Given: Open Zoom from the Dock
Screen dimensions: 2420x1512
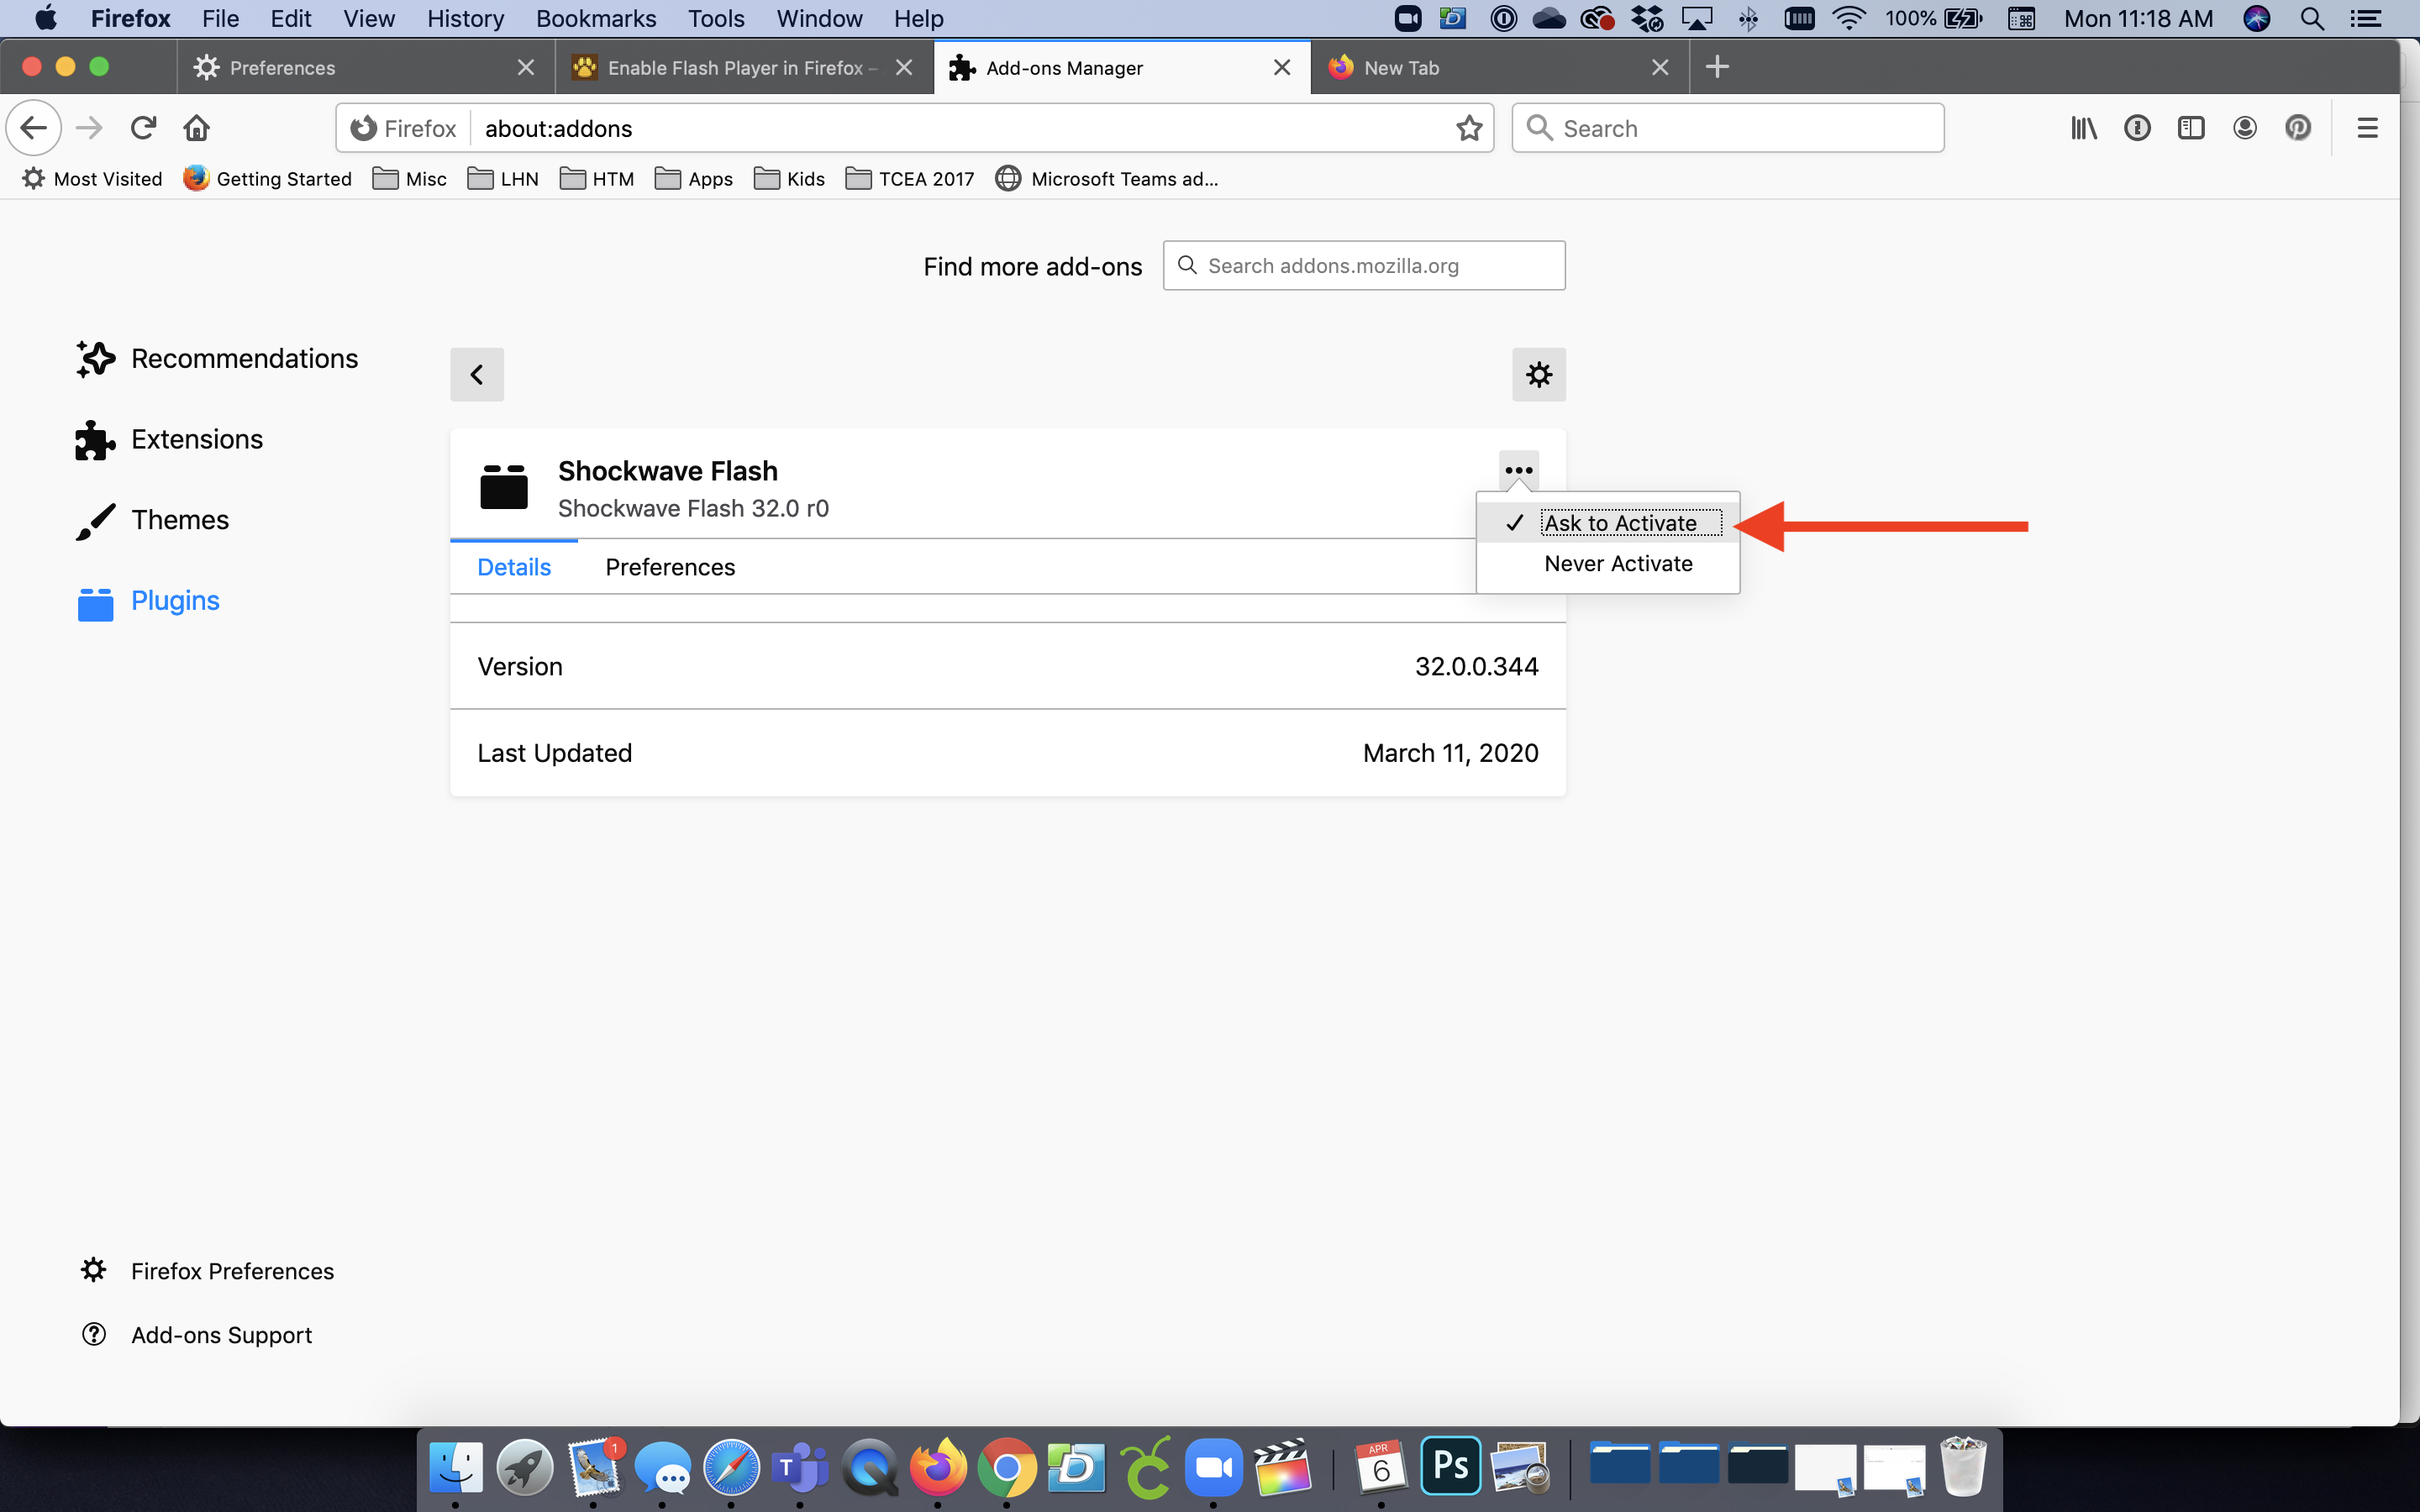Looking at the screenshot, I should (x=1213, y=1468).
